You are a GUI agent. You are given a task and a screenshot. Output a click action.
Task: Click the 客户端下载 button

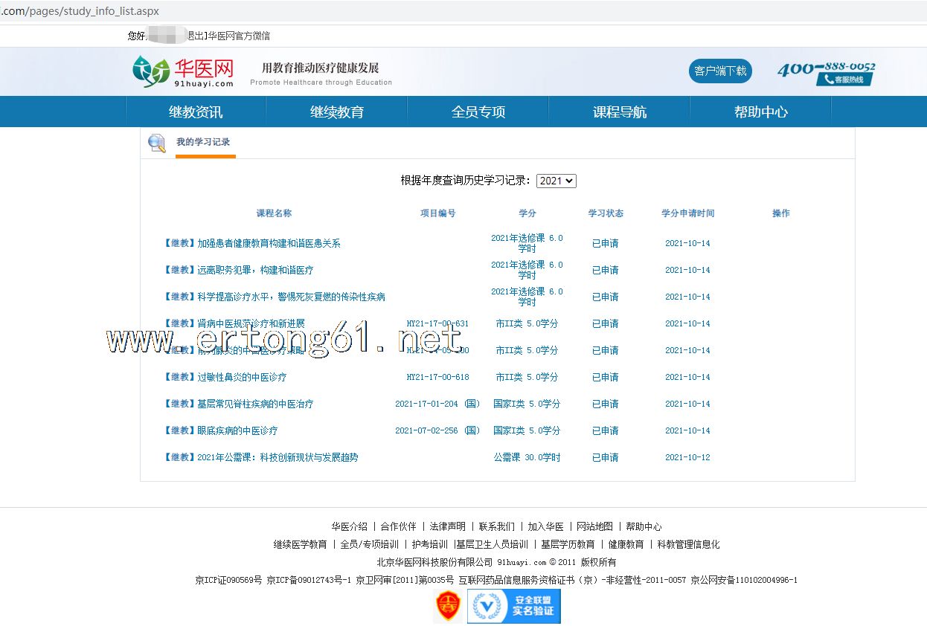click(720, 71)
